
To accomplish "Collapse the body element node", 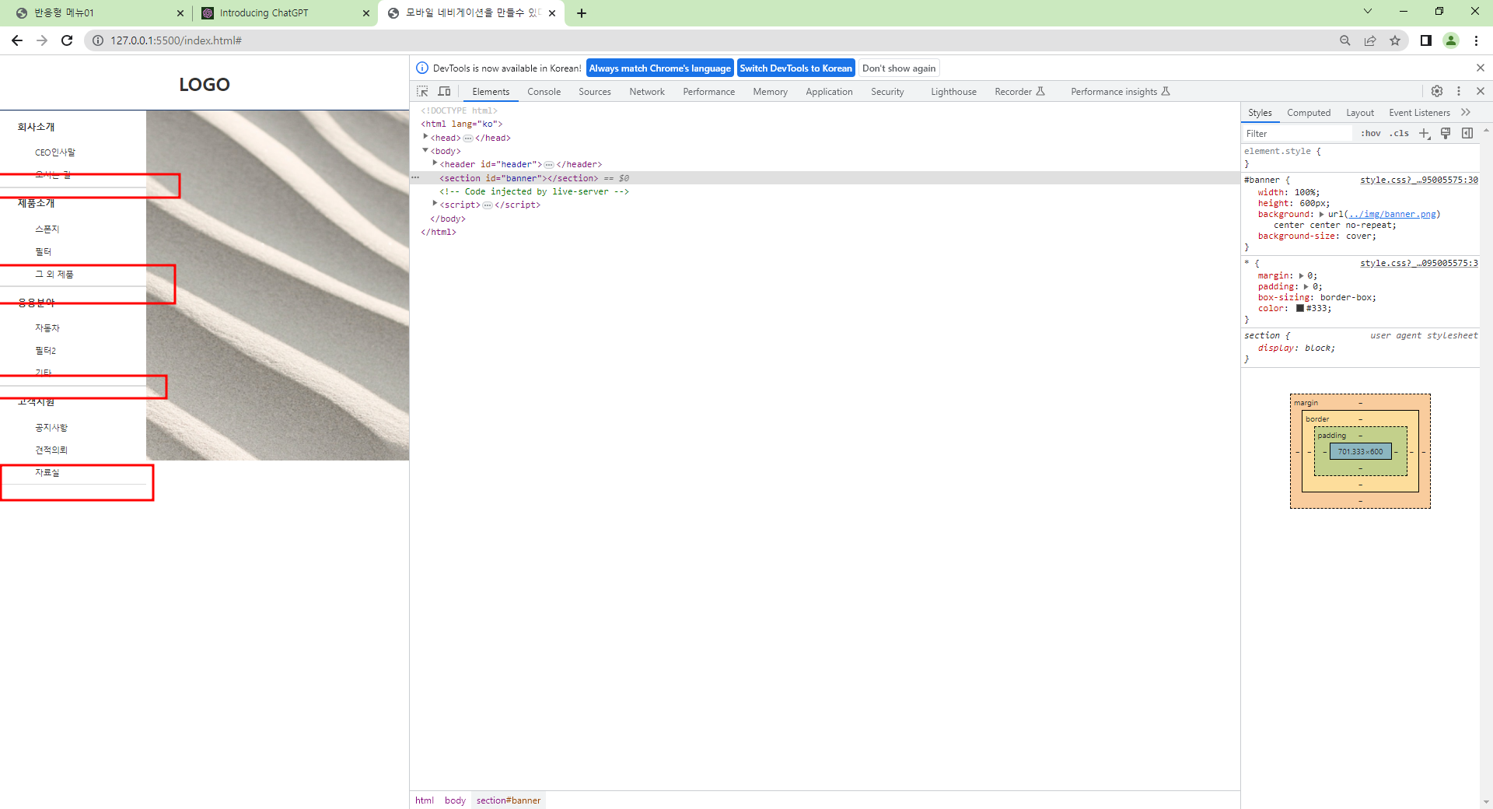I will coord(425,150).
